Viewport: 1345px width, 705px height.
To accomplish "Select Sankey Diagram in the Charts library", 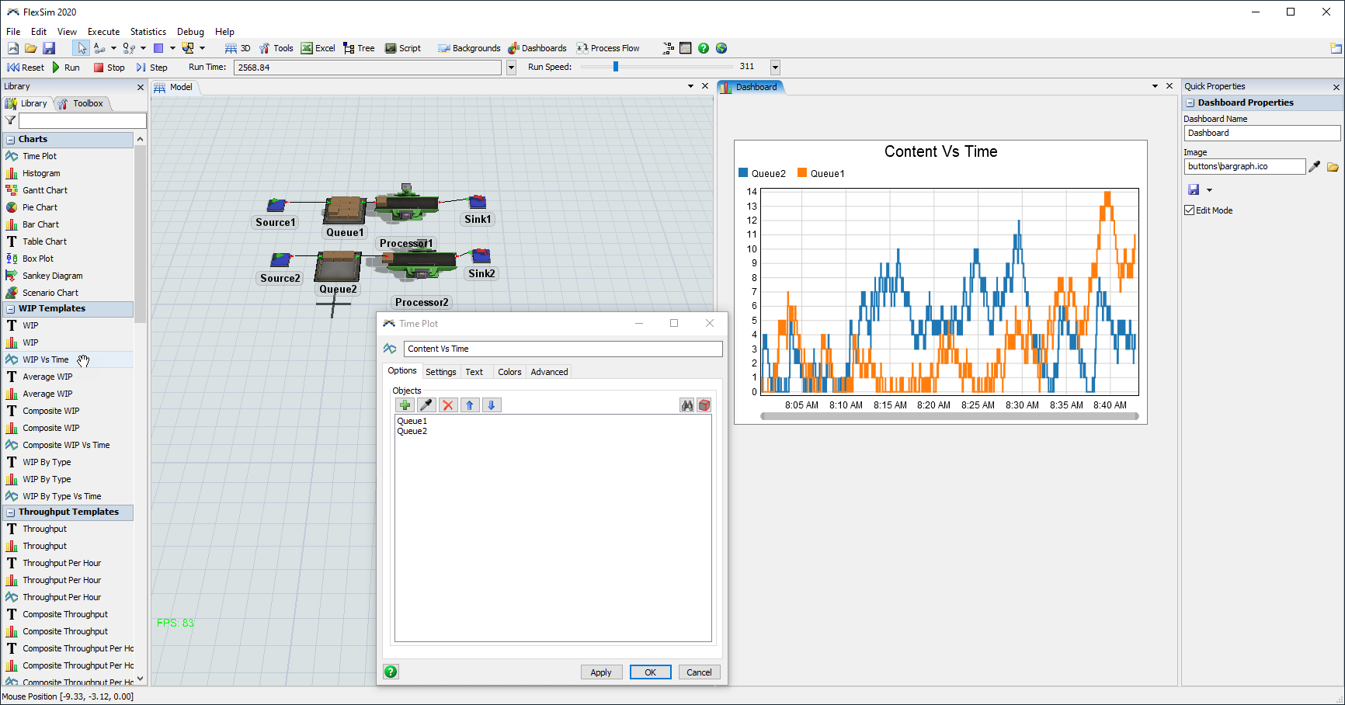I will tap(53, 276).
